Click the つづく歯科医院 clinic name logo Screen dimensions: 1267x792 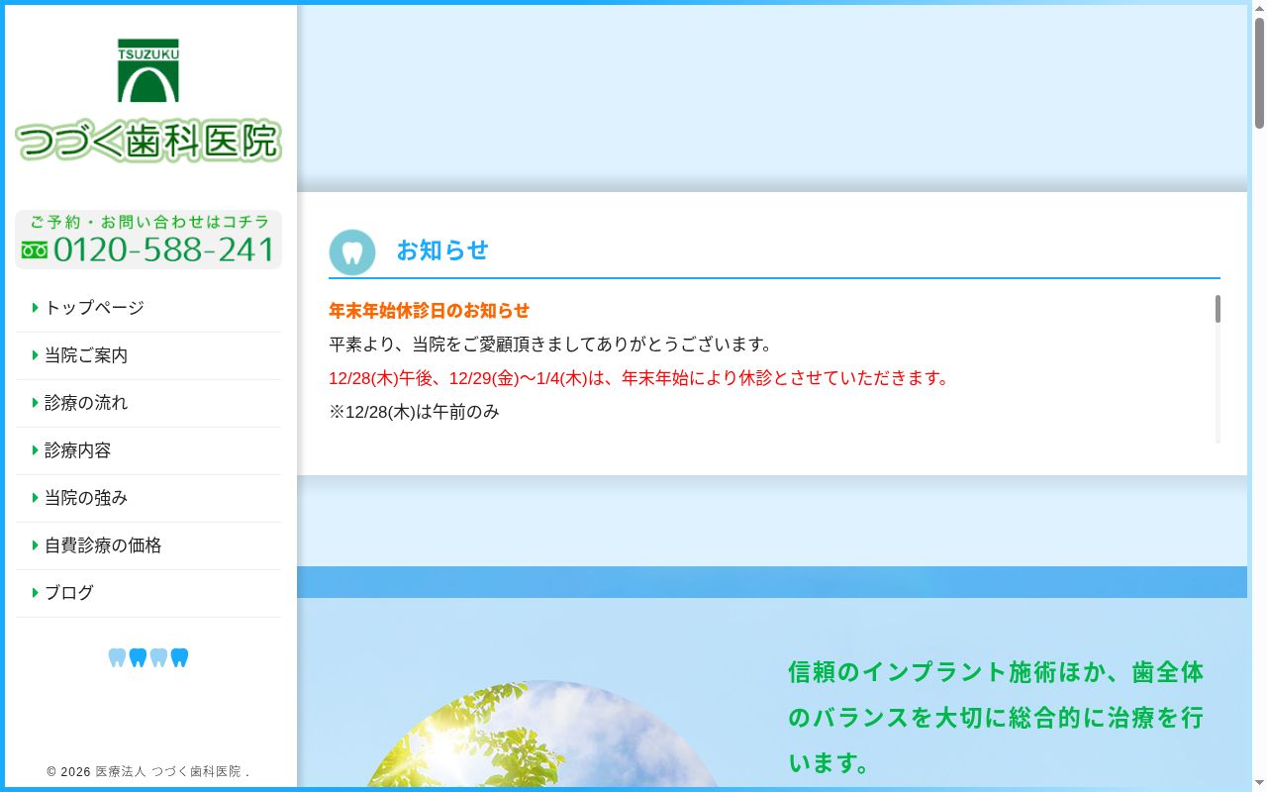[148, 141]
